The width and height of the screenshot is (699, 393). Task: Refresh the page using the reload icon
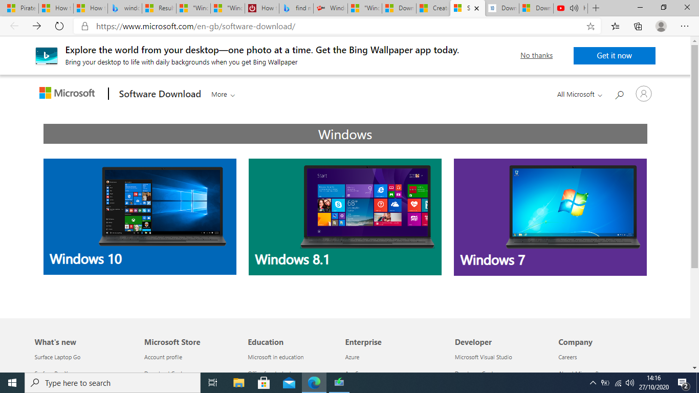pyautogui.click(x=59, y=26)
